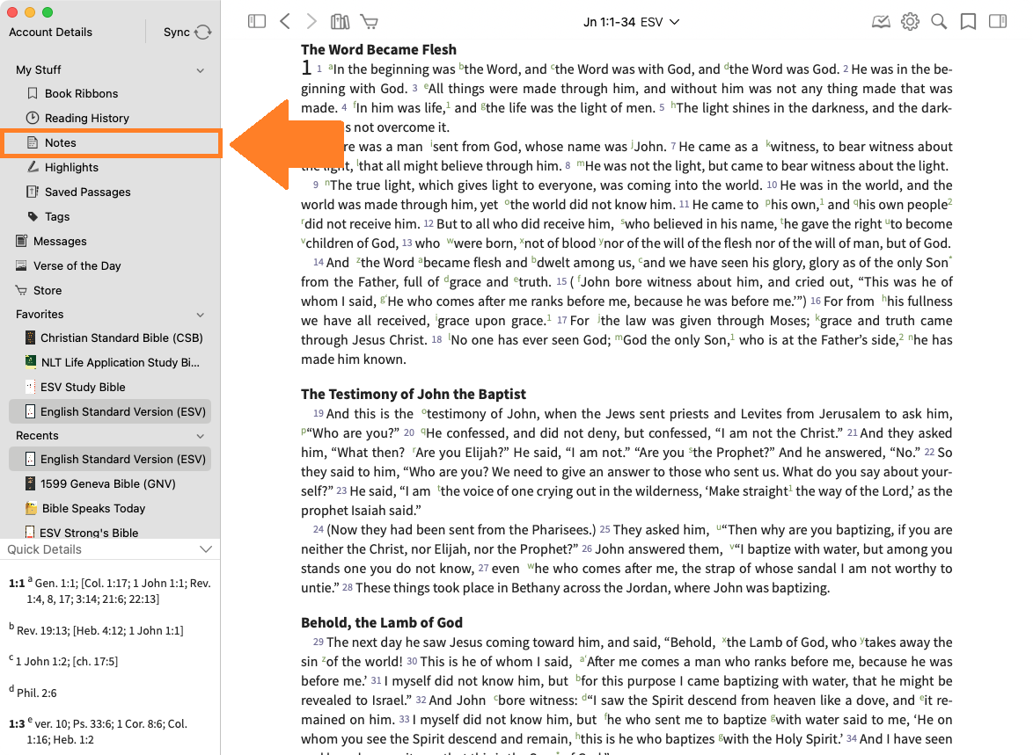Viewport: 1033px width, 755px height.
Task: Select Highlights under My Stuff
Action: point(71,167)
